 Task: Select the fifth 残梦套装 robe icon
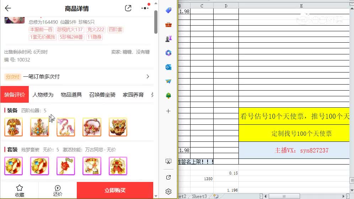coord(118,166)
